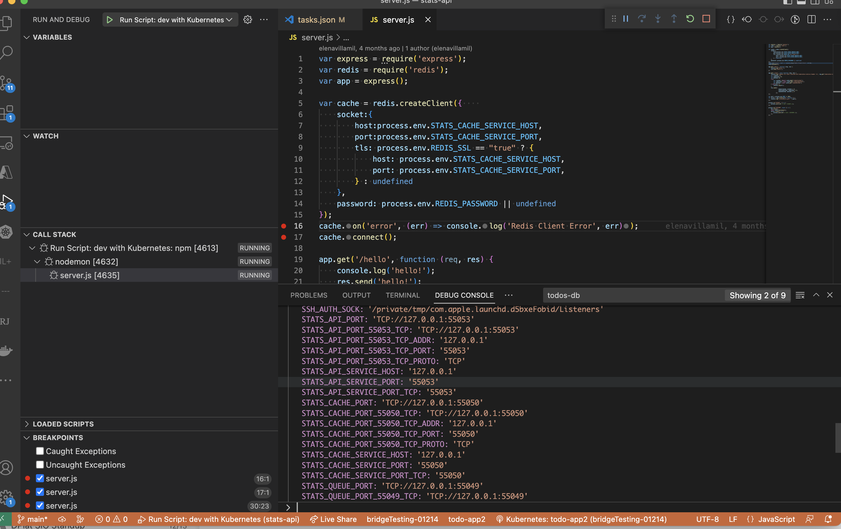This screenshot has width=841, height=529.
Task: Restart the debug session
Action: tap(690, 19)
